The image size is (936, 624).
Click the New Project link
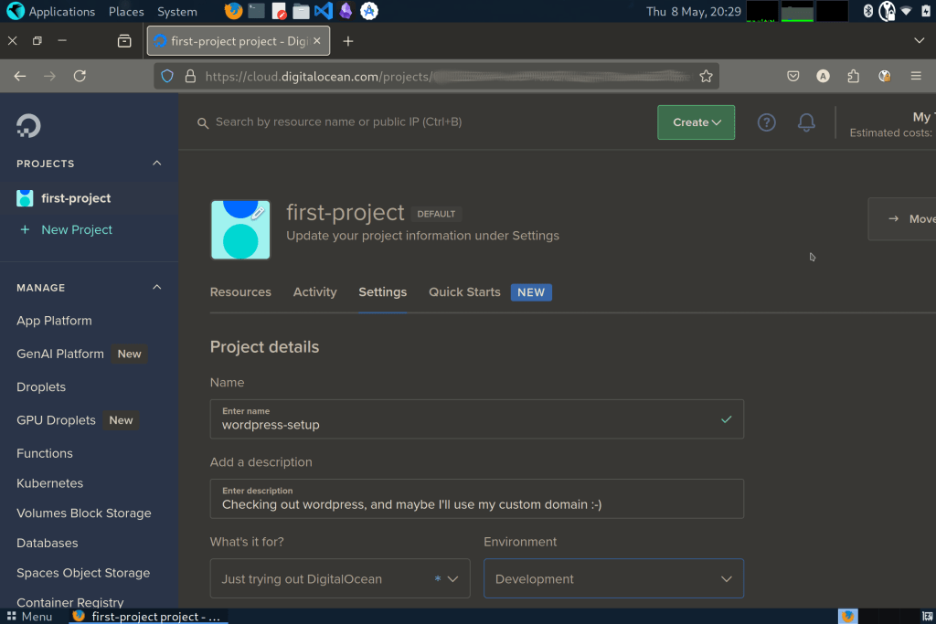(77, 229)
